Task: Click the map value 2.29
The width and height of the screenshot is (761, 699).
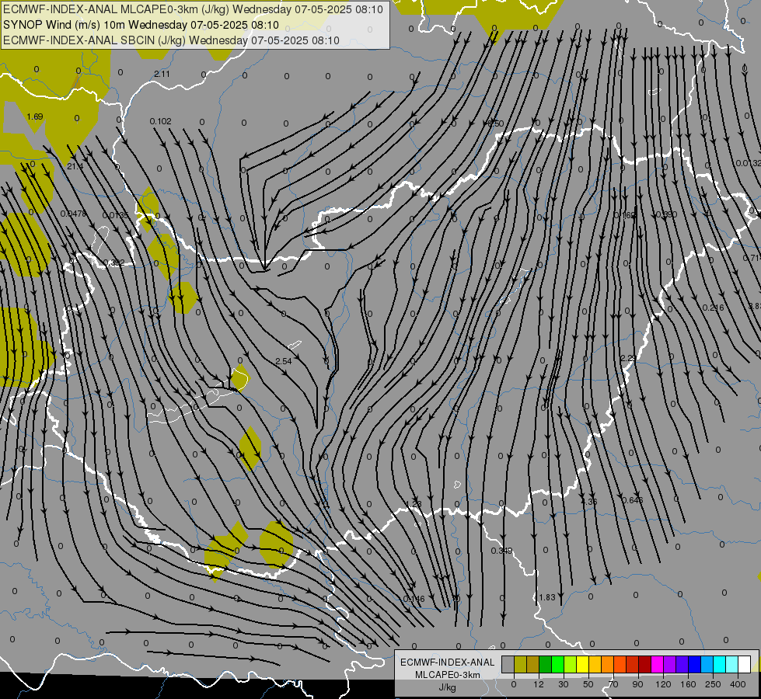Action: (x=628, y=358)
